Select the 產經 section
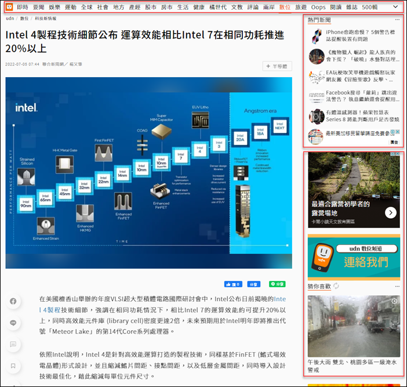The image size is (407, 387). click(135, 8)
